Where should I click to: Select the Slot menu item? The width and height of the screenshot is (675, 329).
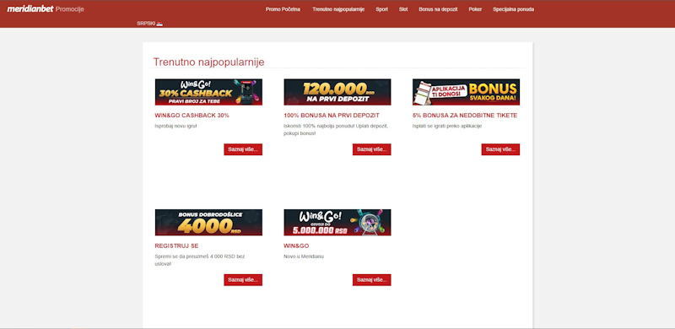pyautogui.click(x=403, y=9)
